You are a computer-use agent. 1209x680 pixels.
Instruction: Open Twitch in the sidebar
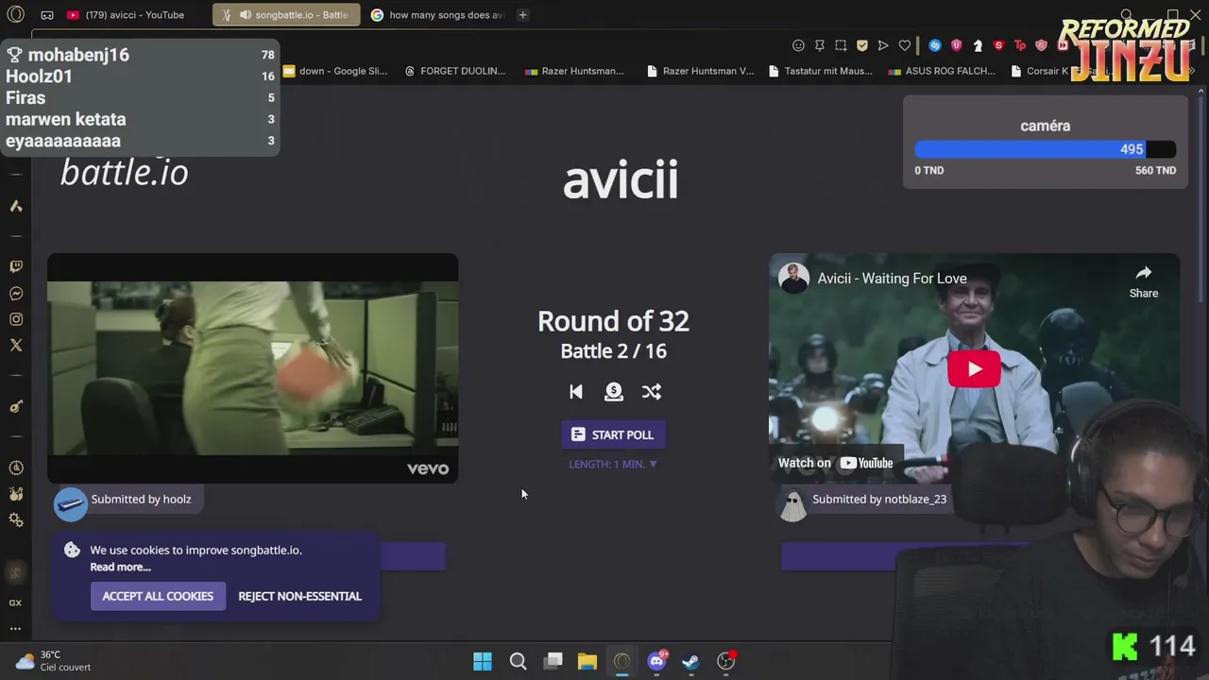[15, 267]
